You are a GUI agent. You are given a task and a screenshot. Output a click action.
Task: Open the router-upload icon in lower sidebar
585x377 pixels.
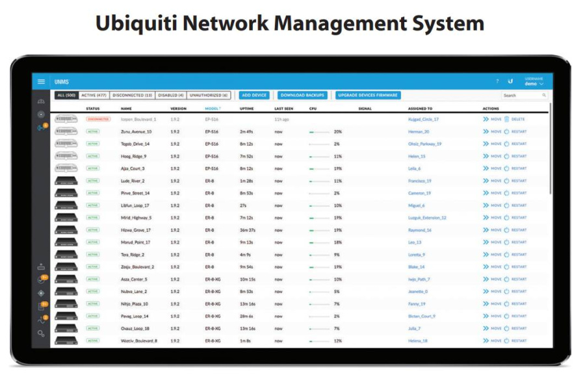pos(41,266)
